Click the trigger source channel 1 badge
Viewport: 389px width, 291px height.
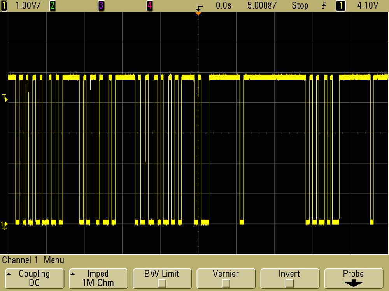[340, 5]
